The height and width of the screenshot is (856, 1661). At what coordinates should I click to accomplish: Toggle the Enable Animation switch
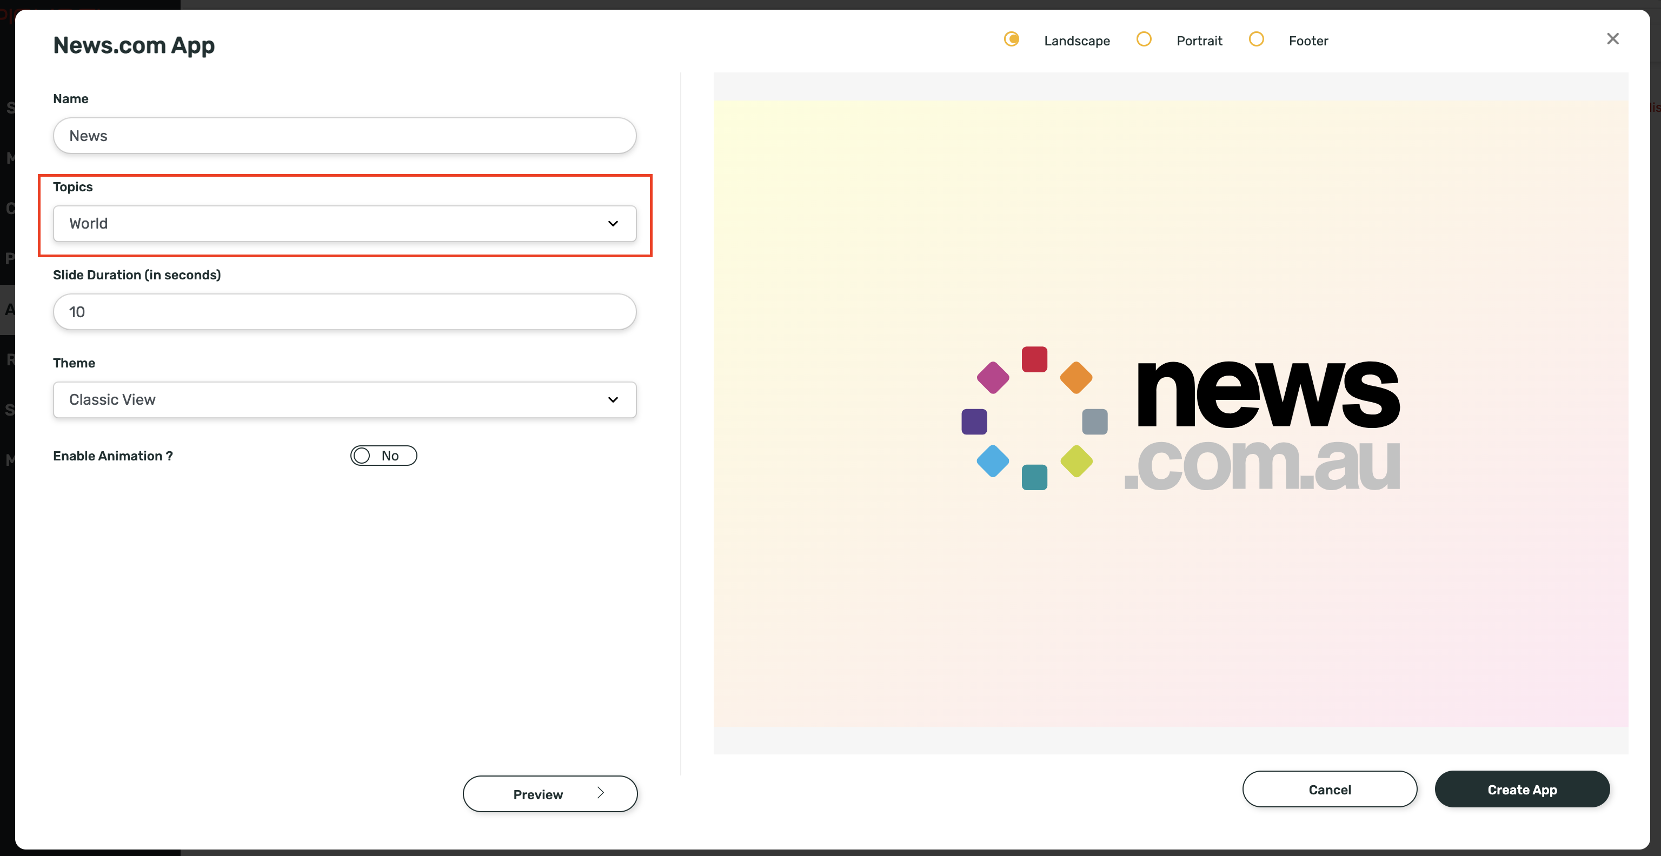383,456
